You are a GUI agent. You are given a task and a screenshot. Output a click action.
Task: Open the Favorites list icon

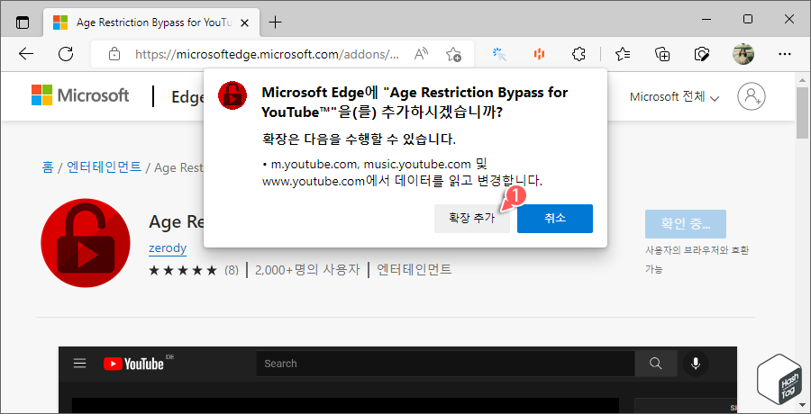pos(623,54)
